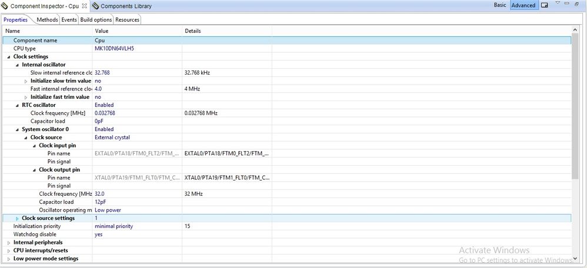Select the Properties tab
The image size is (587, 268).
point(16,20)
